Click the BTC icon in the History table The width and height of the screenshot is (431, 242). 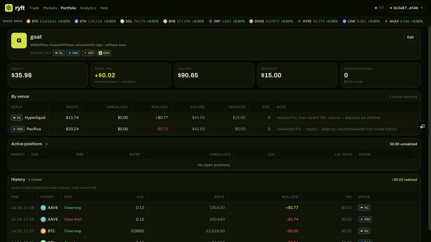43,231
